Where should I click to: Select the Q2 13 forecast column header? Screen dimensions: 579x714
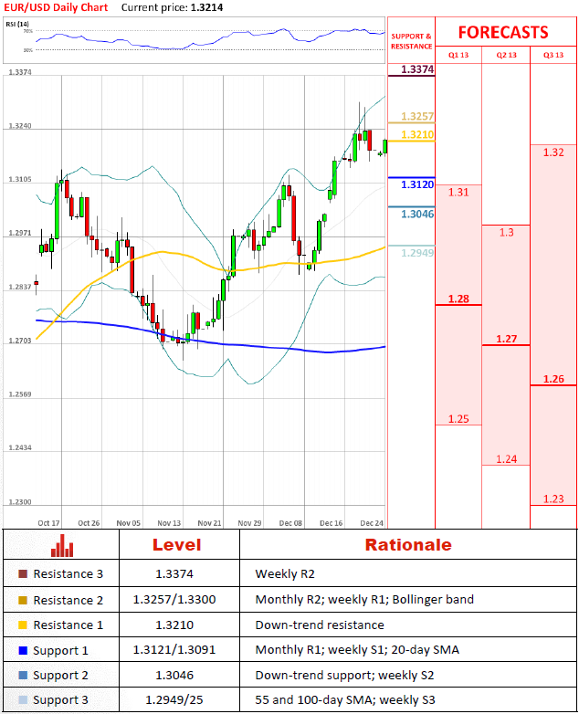[507, 55]
